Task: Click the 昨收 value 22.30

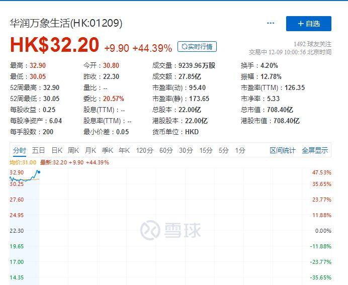Action: click(111, 76)
